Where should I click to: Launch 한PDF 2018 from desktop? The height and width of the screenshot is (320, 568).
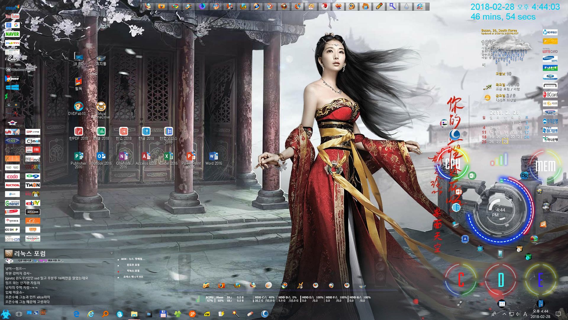click(78, 133)
